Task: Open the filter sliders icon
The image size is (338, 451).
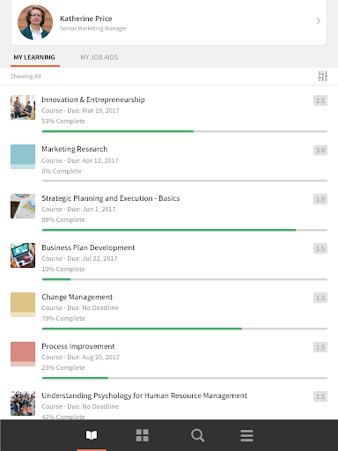Action: 323,76
